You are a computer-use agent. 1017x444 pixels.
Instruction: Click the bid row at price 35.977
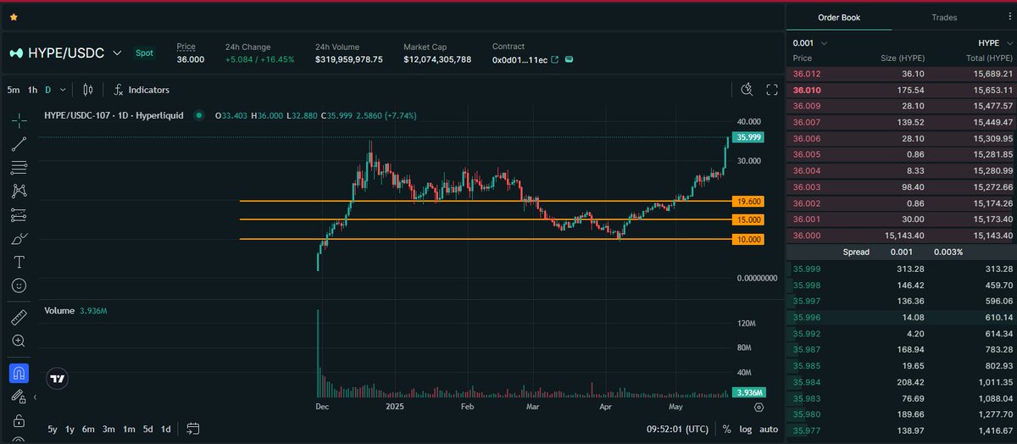(x=902, y=431)
